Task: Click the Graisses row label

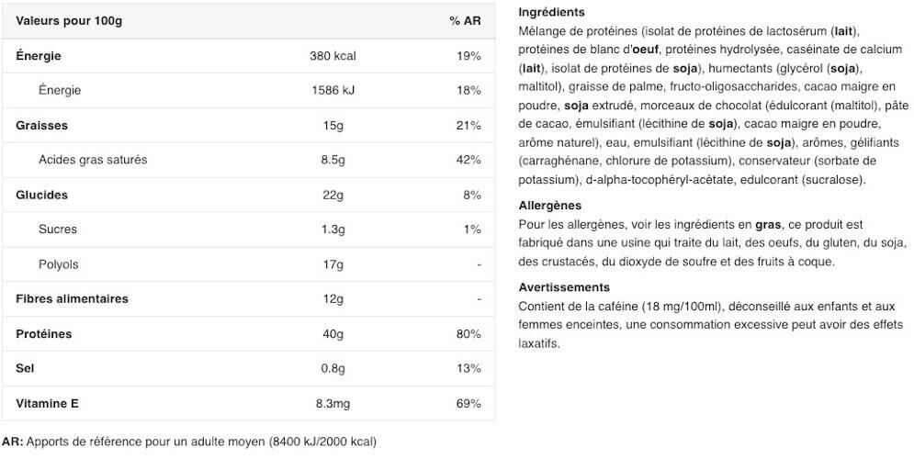Action: click(42, 125)
